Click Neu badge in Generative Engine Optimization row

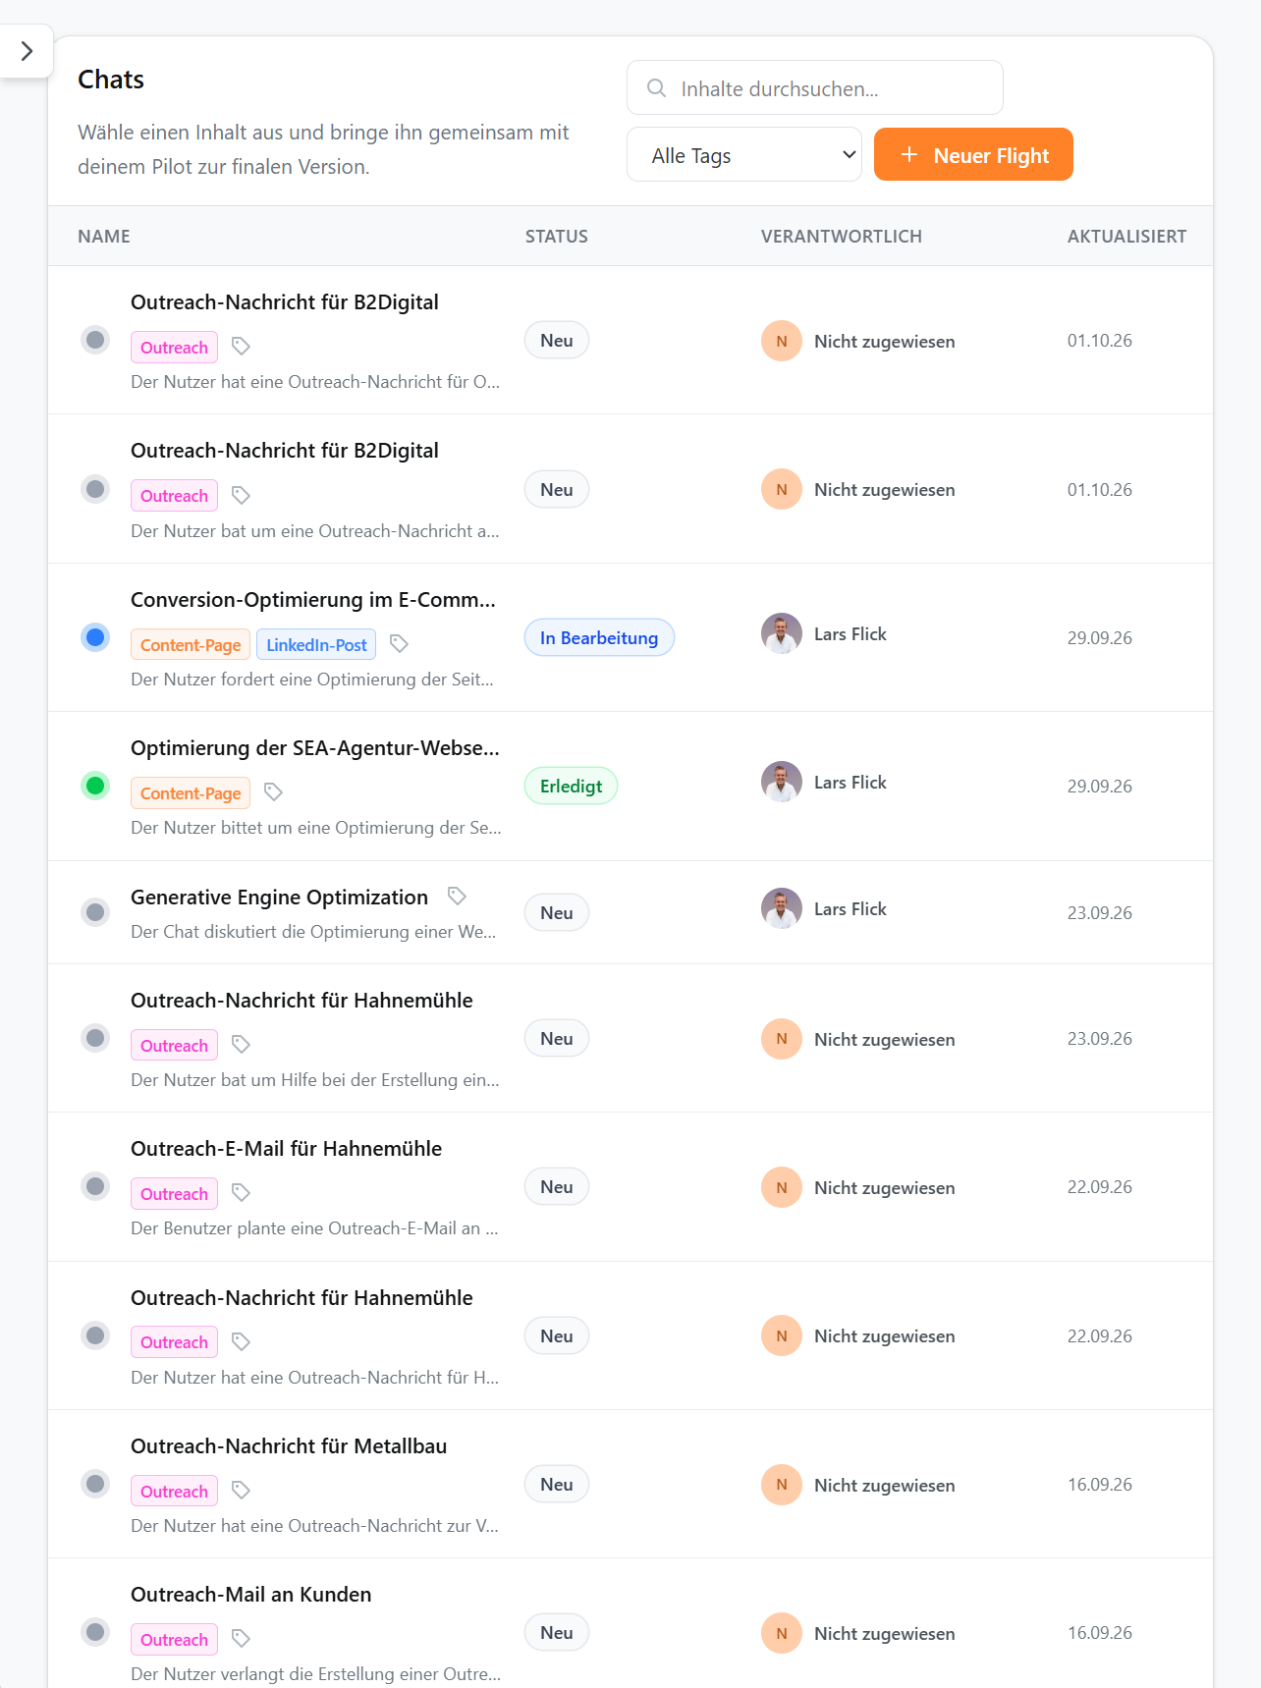pyautogui.click(x=557, y=913)
